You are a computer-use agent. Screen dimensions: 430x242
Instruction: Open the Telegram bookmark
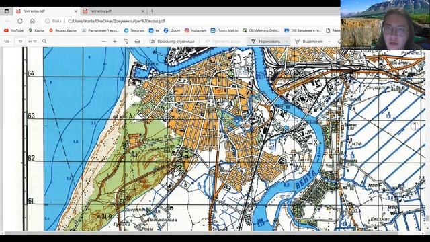(134, 30)
